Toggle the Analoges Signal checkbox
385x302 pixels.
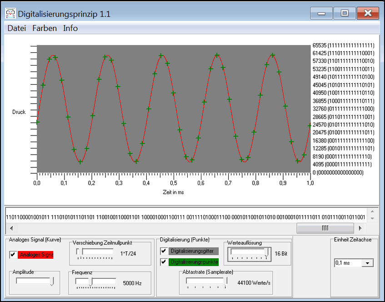click(x=13, y=255)
